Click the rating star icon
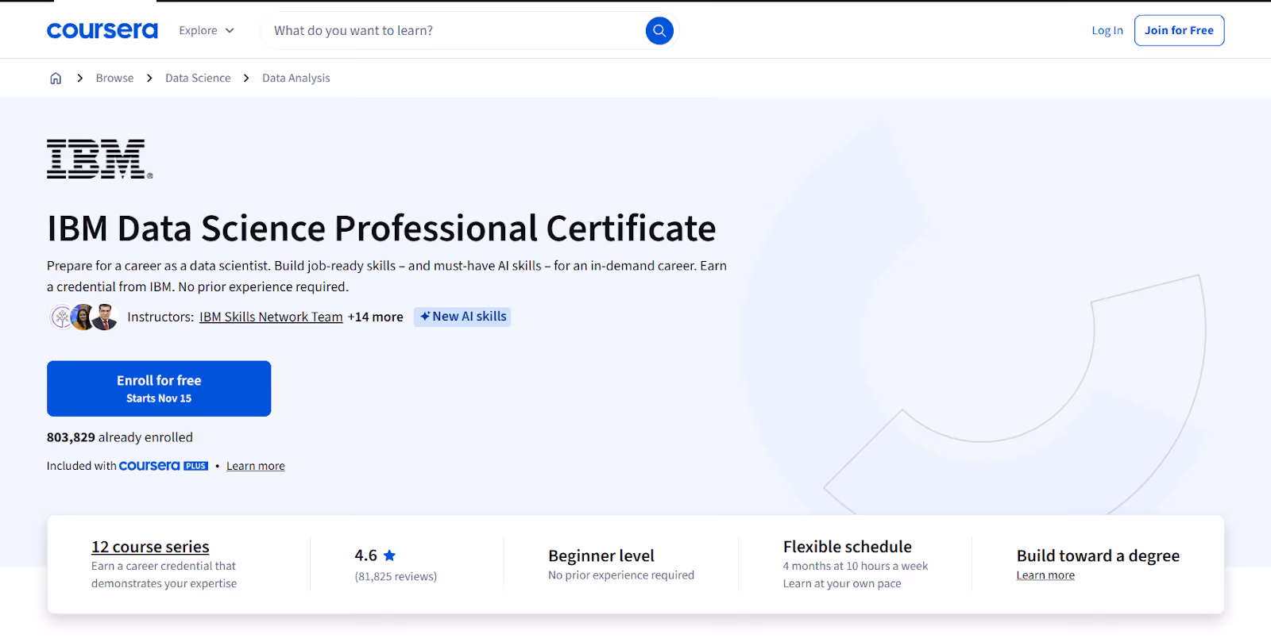 pos(389,556)
